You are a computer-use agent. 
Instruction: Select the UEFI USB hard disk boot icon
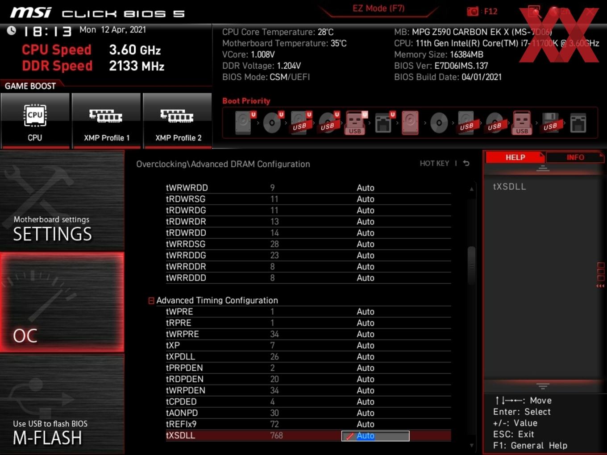(x=301, y=123)
